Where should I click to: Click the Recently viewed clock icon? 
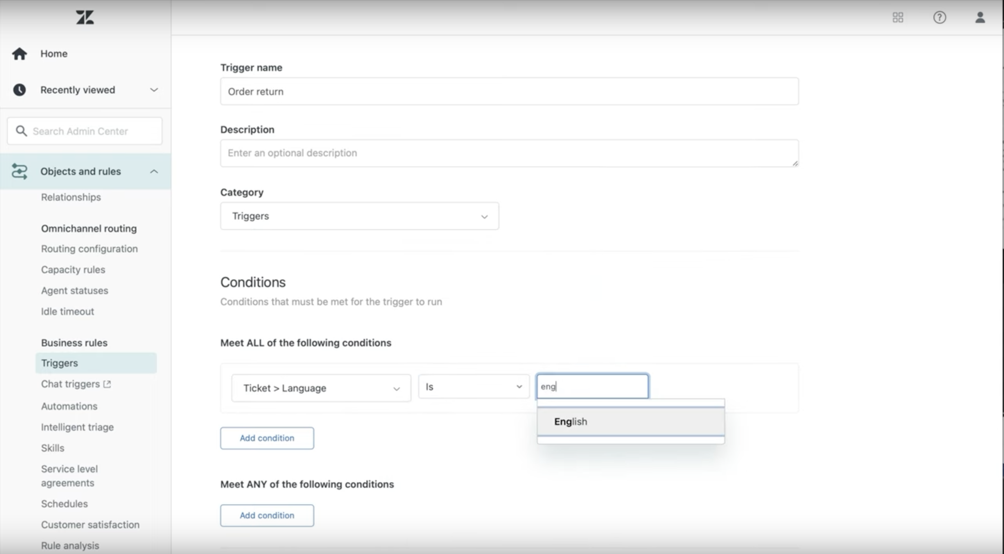click(x=19, y=90)
